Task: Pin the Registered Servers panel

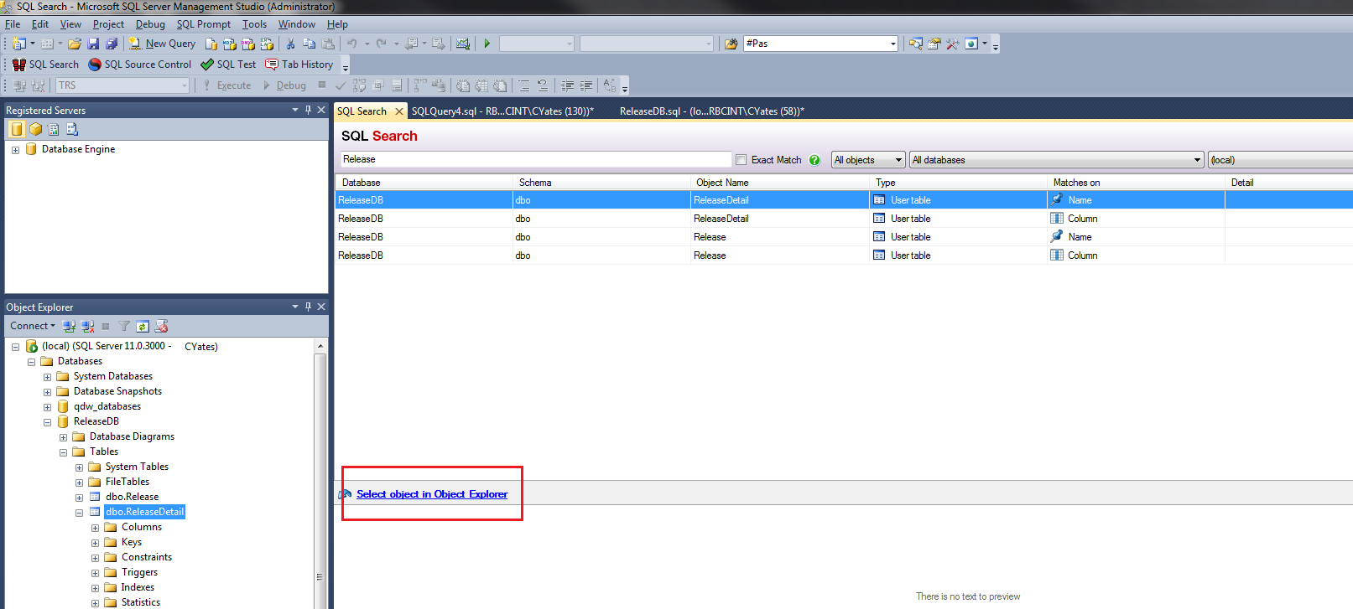Action: [308, 110]
